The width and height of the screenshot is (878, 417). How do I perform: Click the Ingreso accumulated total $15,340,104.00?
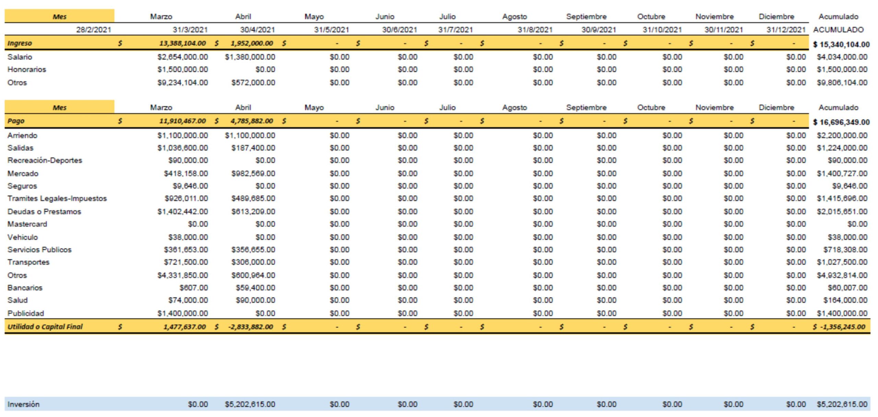[841, 45]
